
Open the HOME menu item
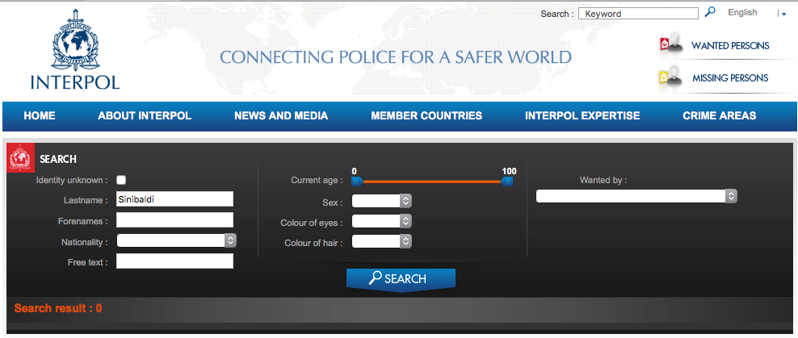[x=40, y=115]
